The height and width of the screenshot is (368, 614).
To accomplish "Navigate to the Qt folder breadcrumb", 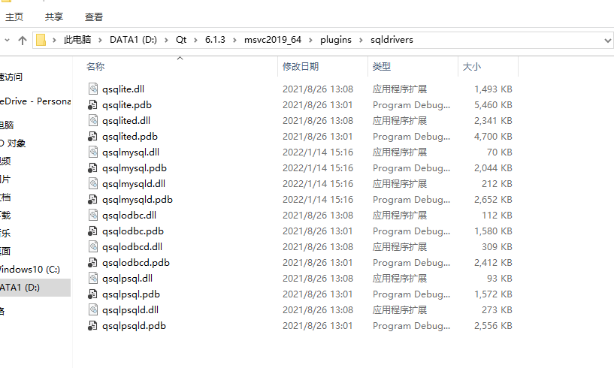I will [181, 40].
